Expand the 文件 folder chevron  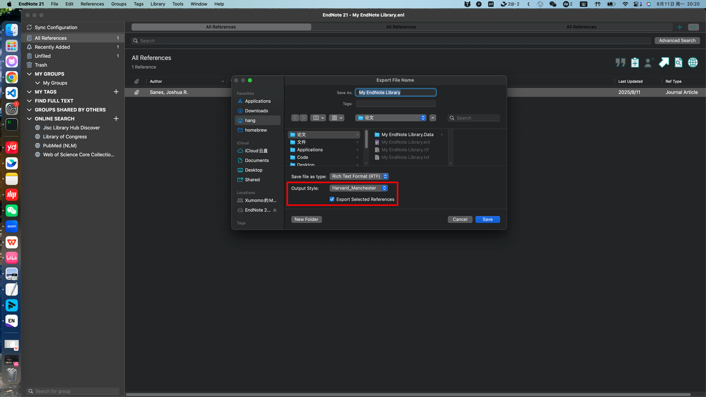[357, 142]
